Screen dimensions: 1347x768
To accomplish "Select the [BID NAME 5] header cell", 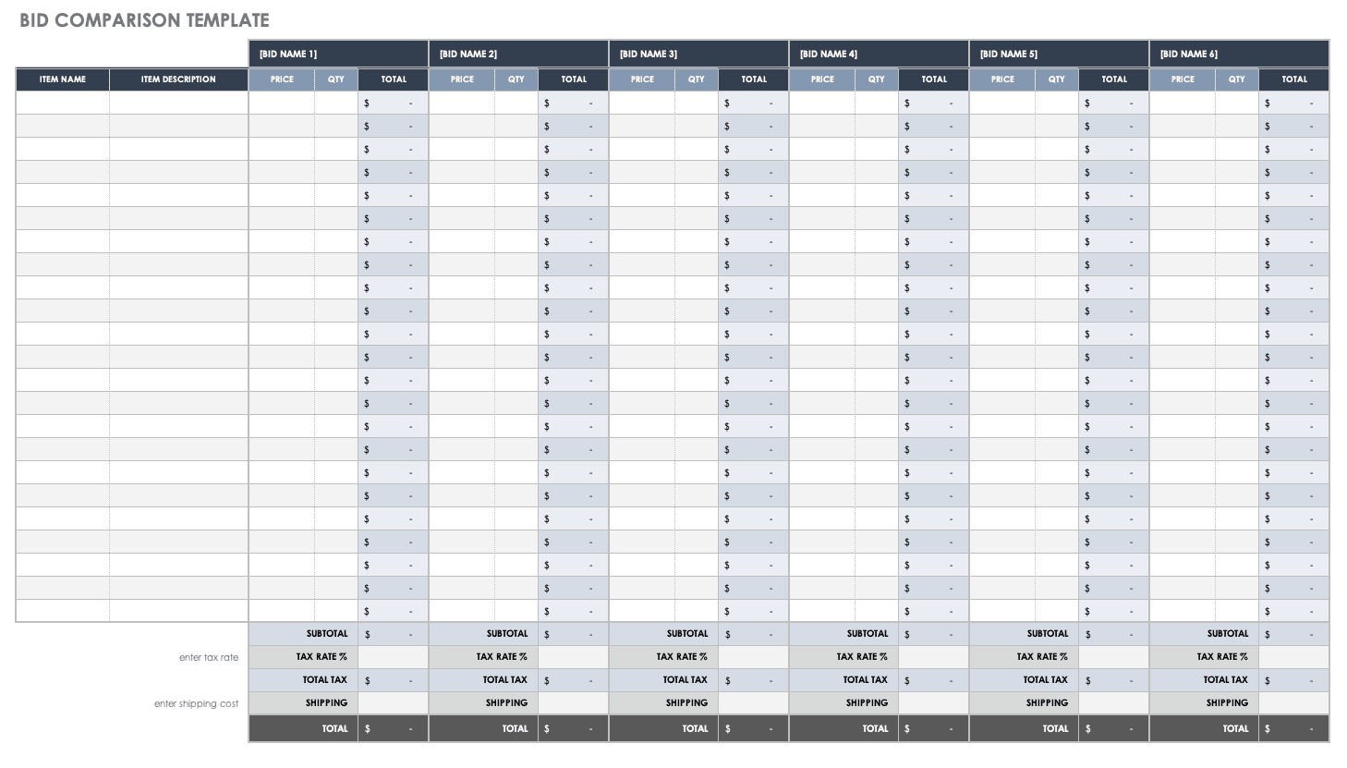I will click(1059, 54).
